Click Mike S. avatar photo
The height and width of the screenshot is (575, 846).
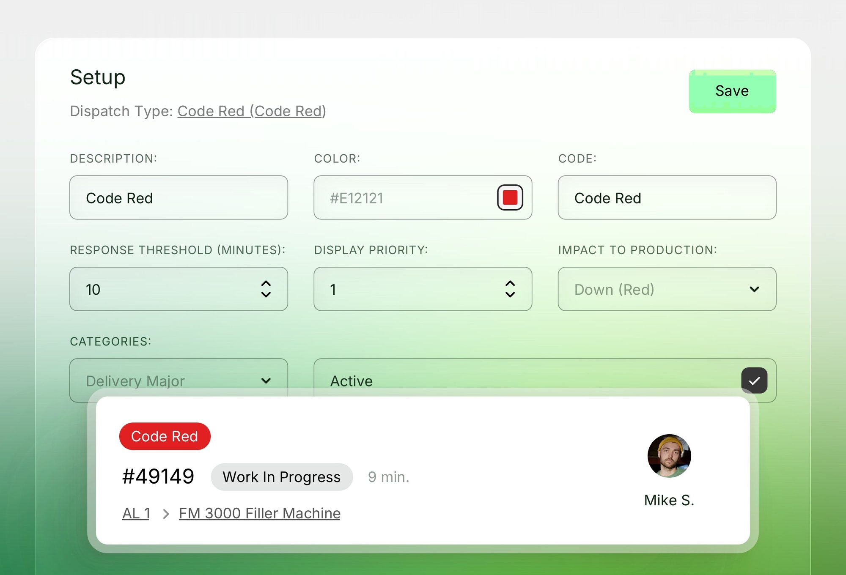pyautogui.click(x=669, y=456)
